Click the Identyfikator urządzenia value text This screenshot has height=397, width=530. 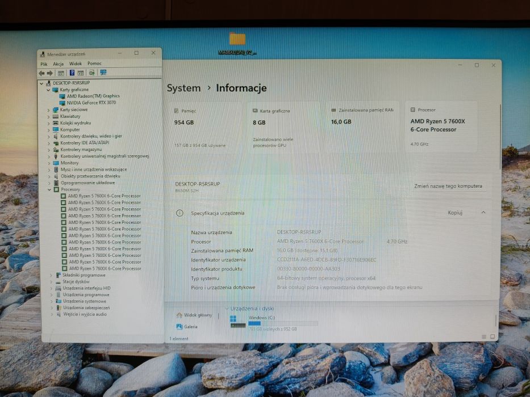click(x=327, y=260)
